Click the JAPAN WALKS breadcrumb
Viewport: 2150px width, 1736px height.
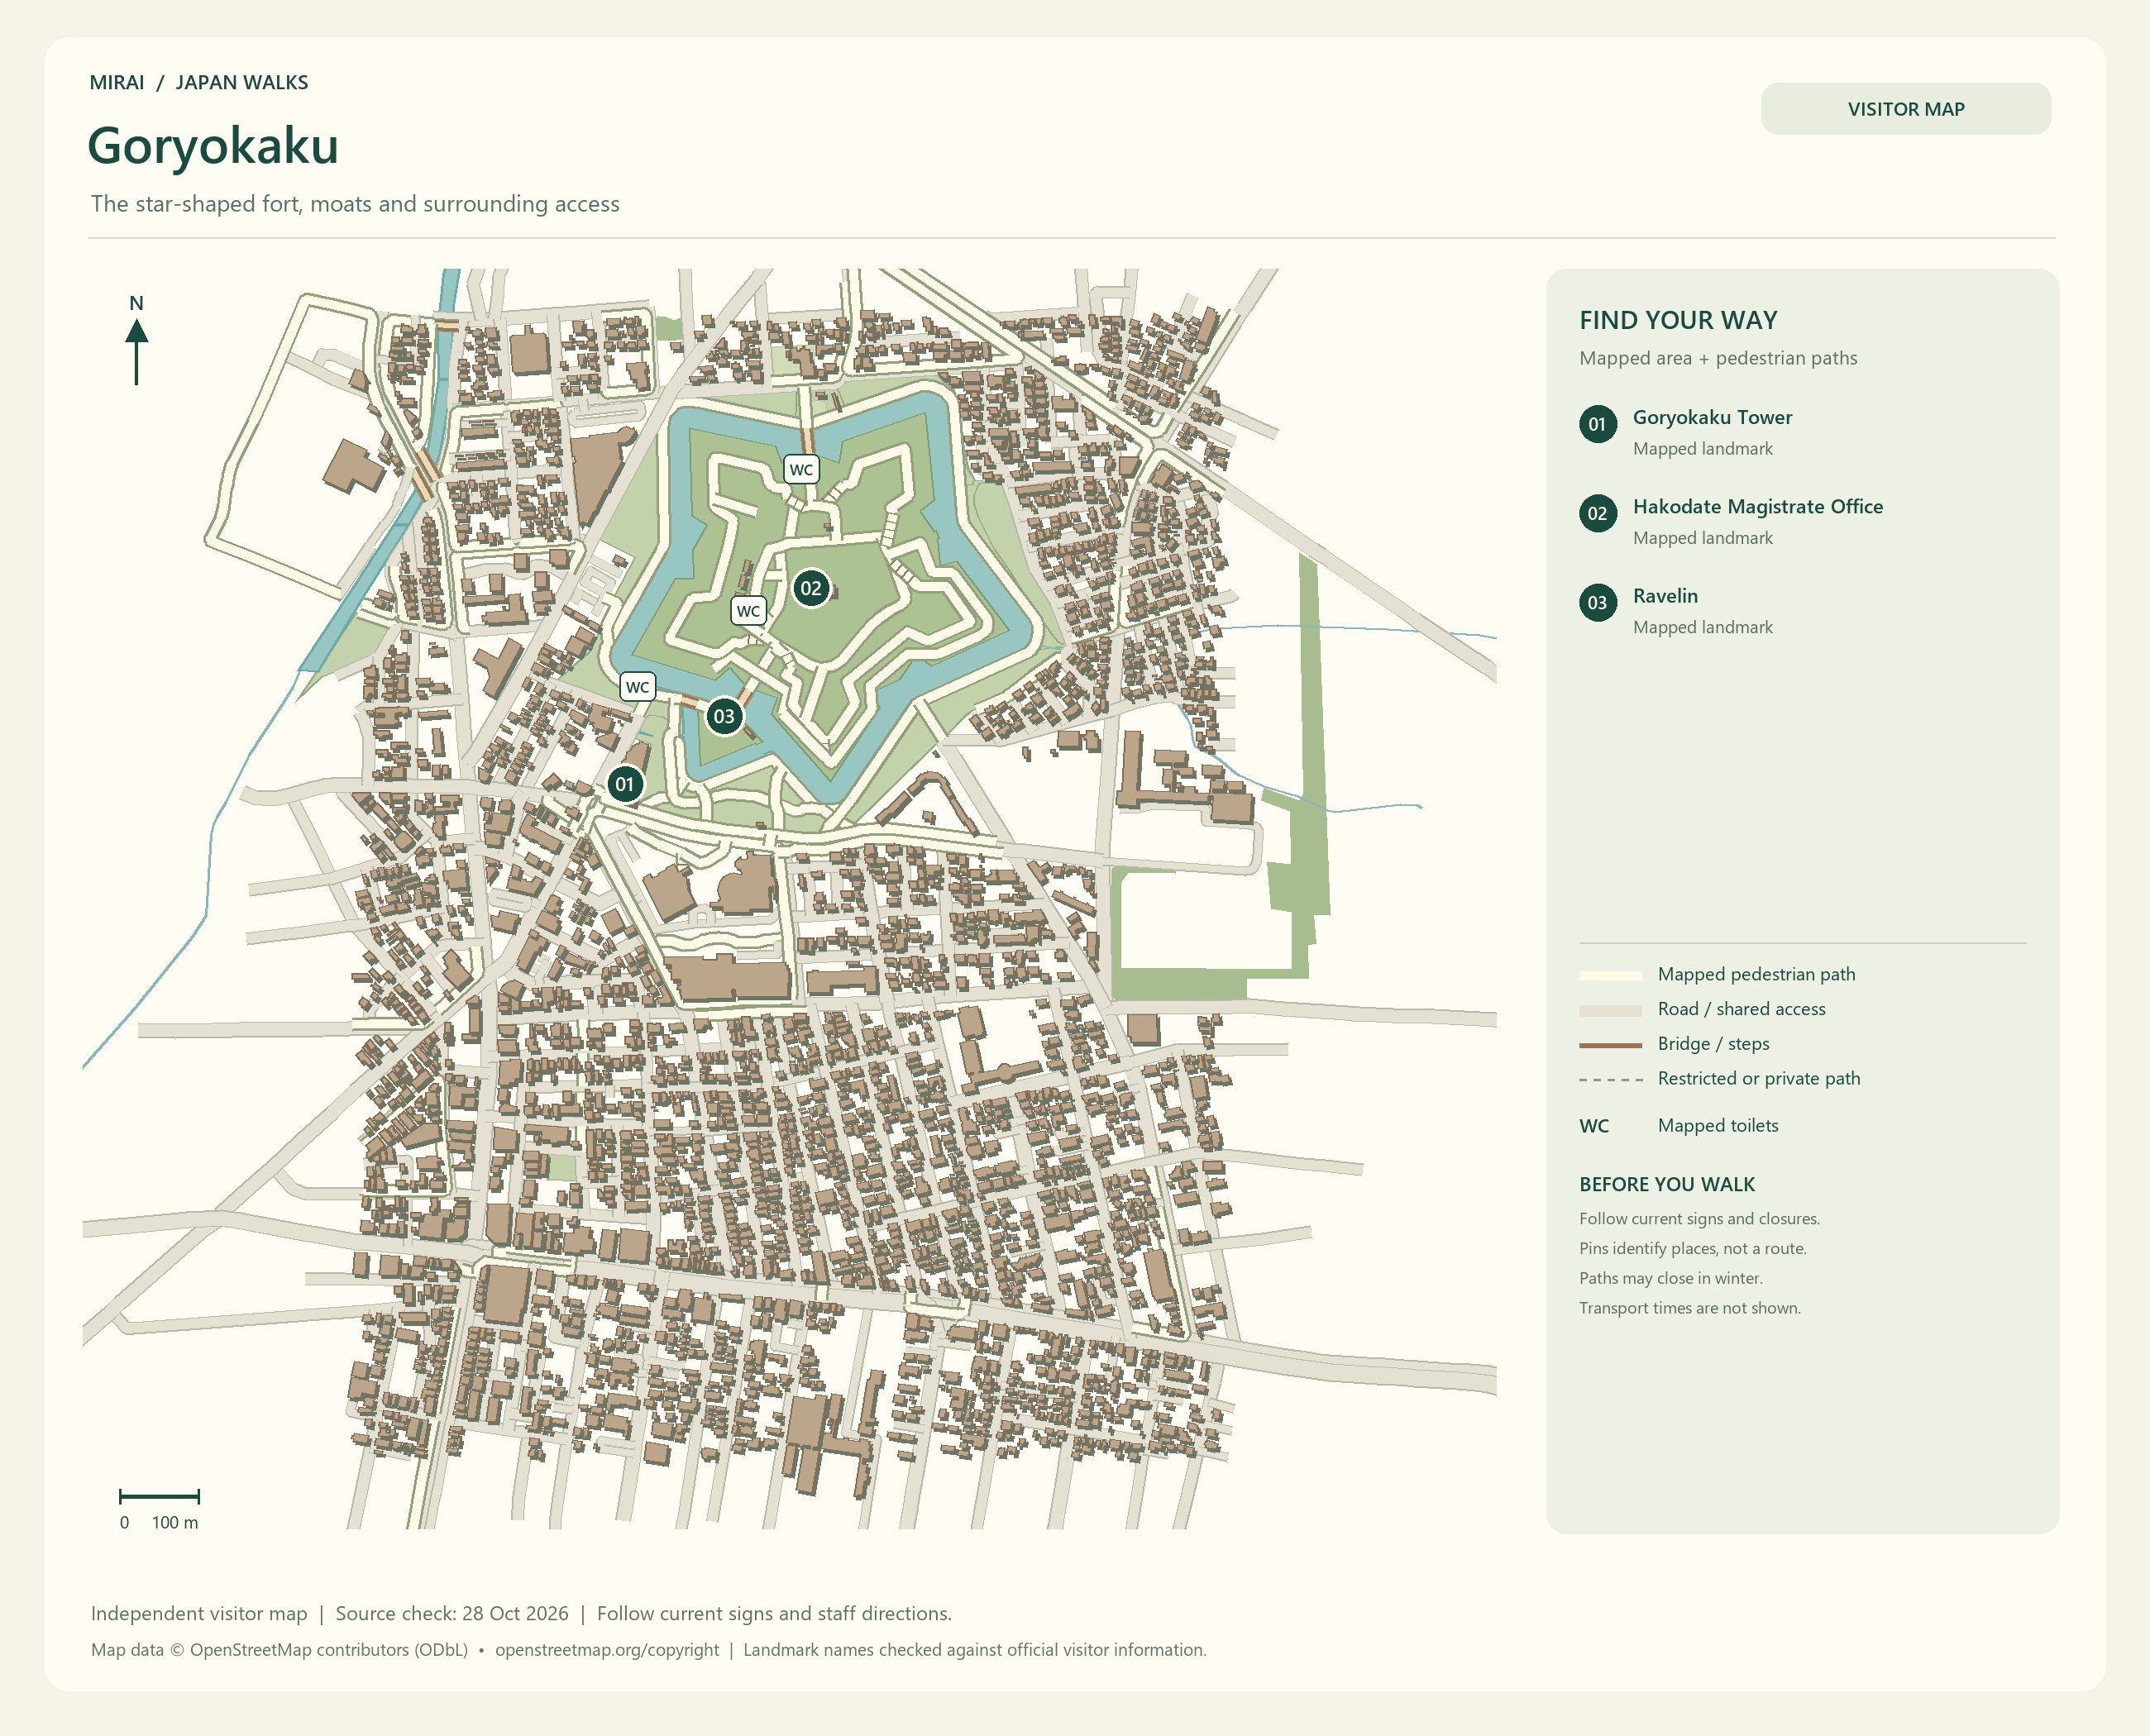pyautogui.click(x=241, y=83)
